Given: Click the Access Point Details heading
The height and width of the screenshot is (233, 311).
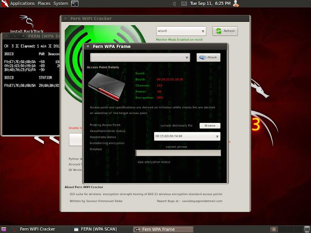Looking at the screenshot, I should [x=103, y=67].
